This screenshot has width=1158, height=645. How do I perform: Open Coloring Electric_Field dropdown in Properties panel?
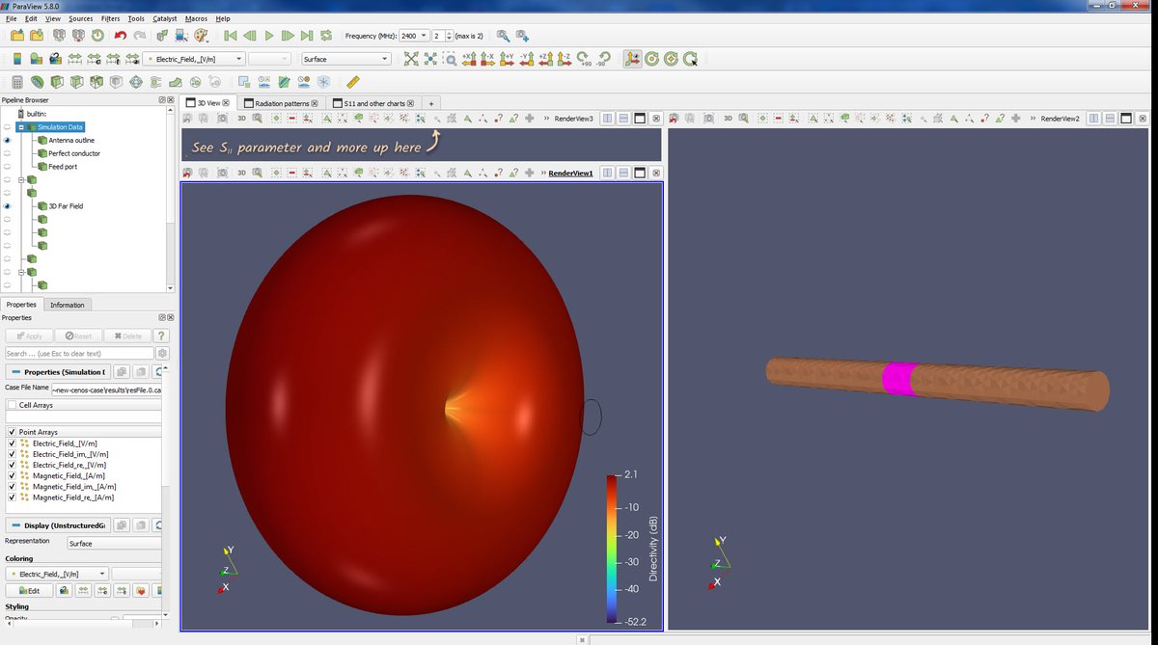pyautogui.click(x=56, y=574)
